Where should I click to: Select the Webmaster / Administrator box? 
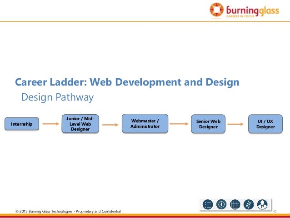click(145, 123)
